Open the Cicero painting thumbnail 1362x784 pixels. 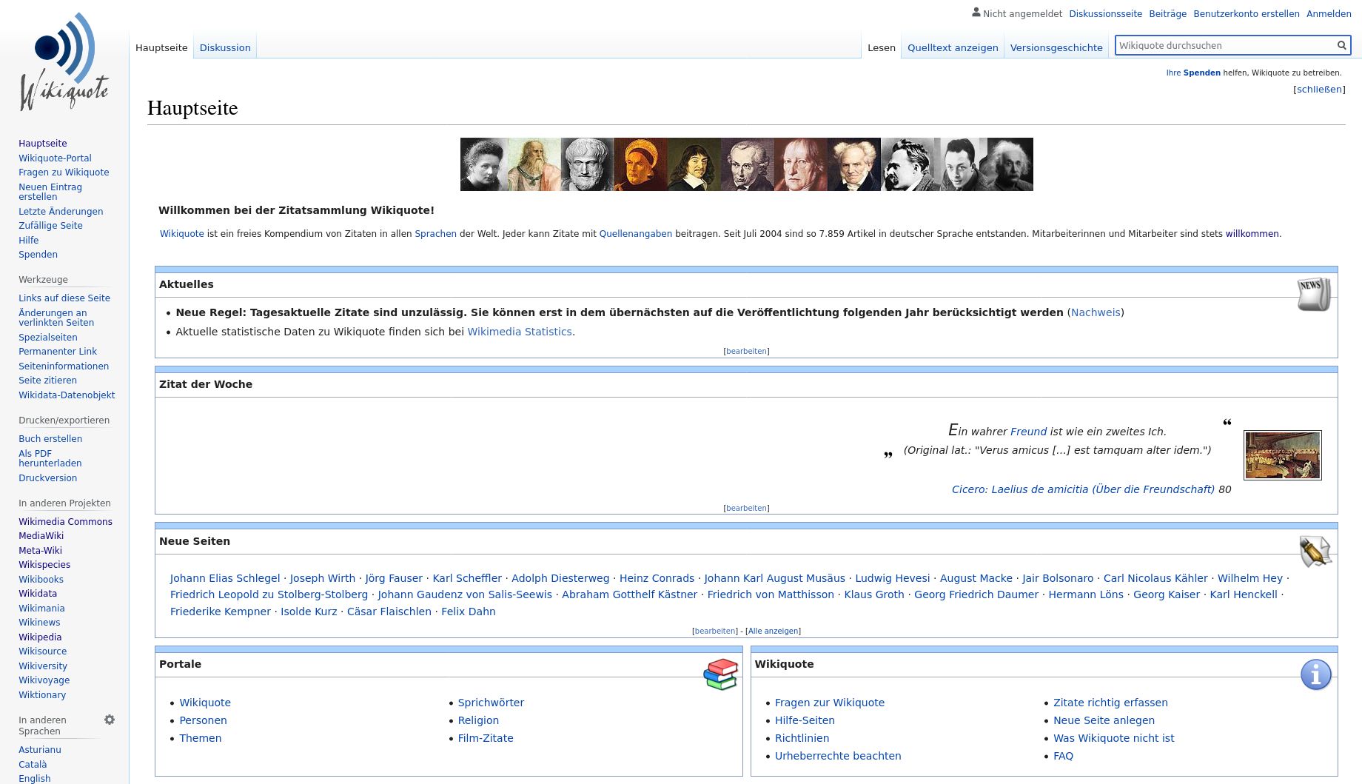[1283, 455]
